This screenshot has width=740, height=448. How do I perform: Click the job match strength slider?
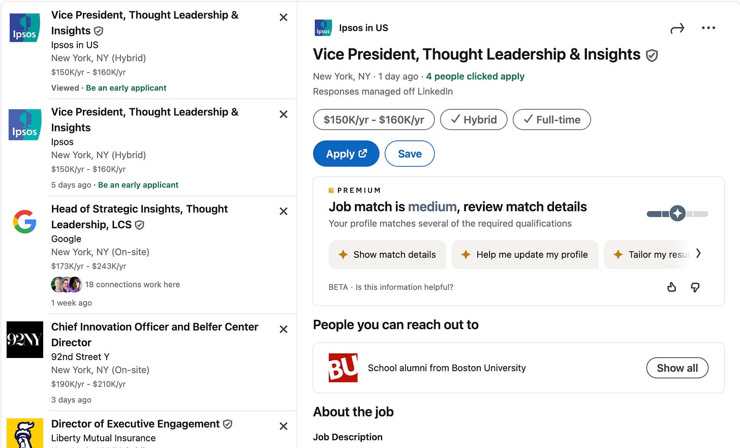pyautogui.click(x=677, y=214)
